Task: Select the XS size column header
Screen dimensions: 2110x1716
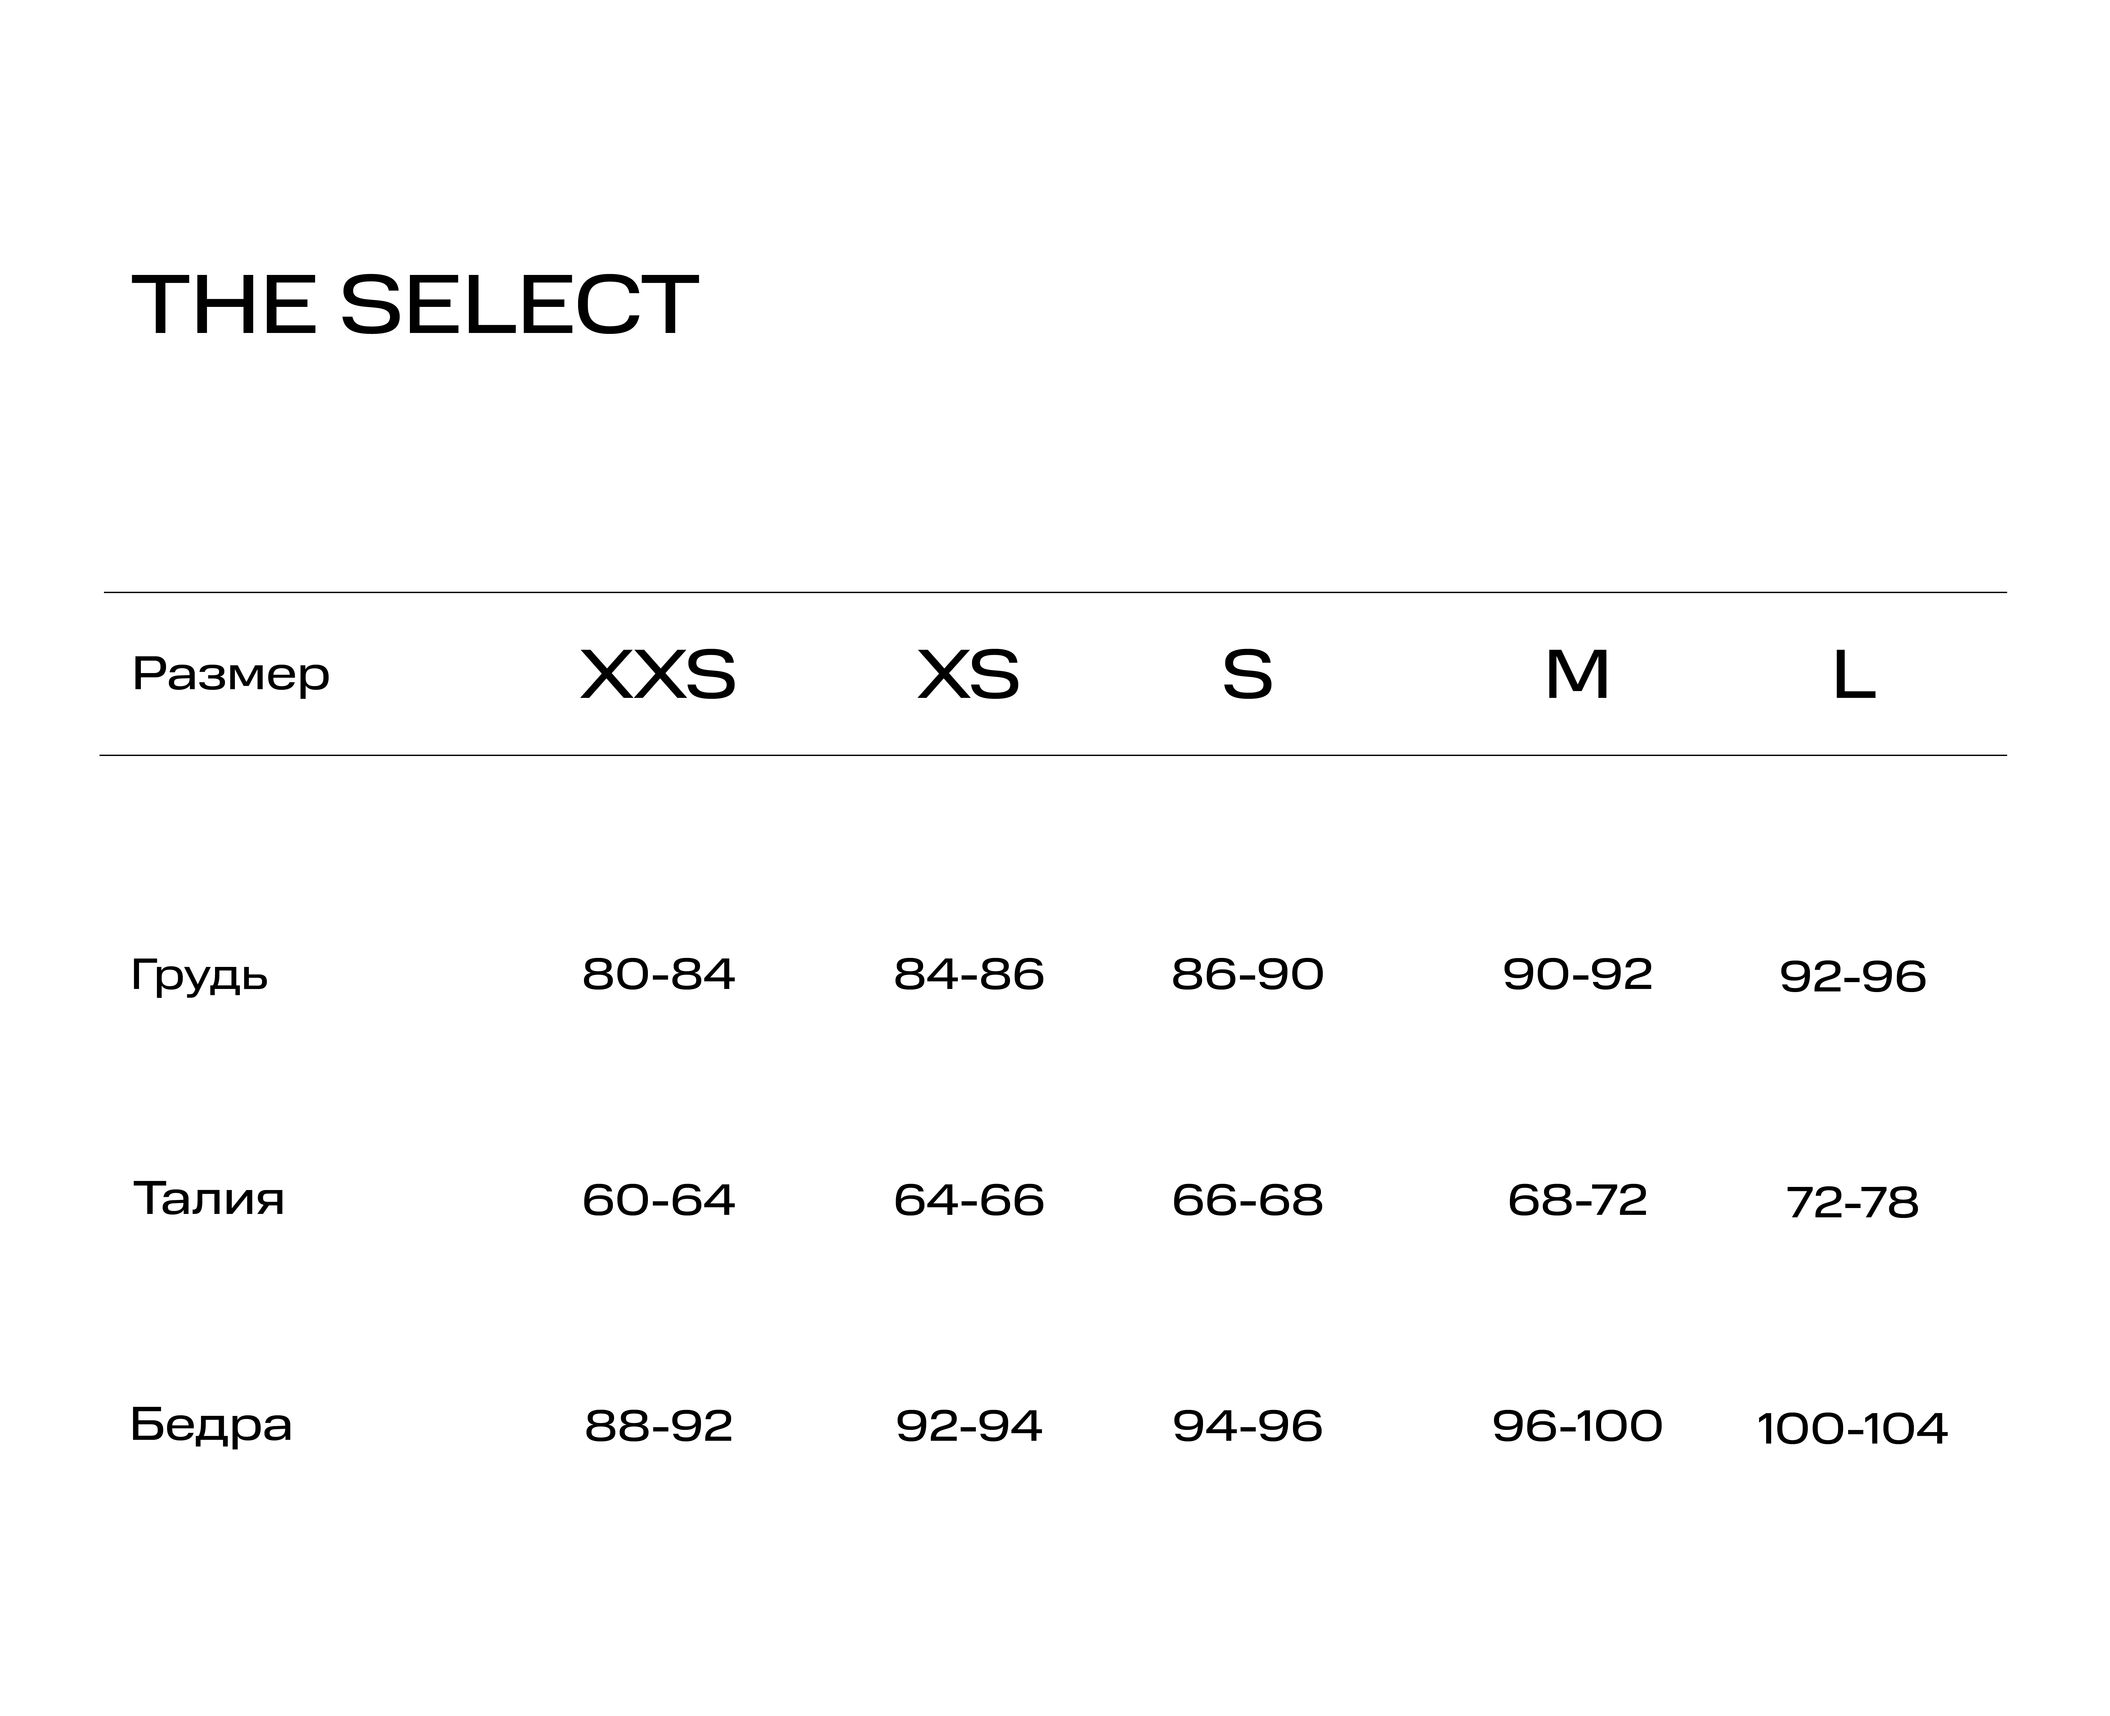Action: tap(968, 675)
